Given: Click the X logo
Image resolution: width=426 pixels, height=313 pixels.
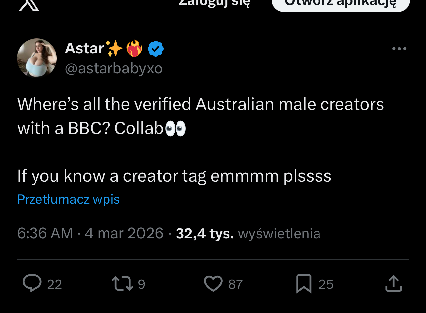Looking at the screenshot, I should click(x=29, y=5).
